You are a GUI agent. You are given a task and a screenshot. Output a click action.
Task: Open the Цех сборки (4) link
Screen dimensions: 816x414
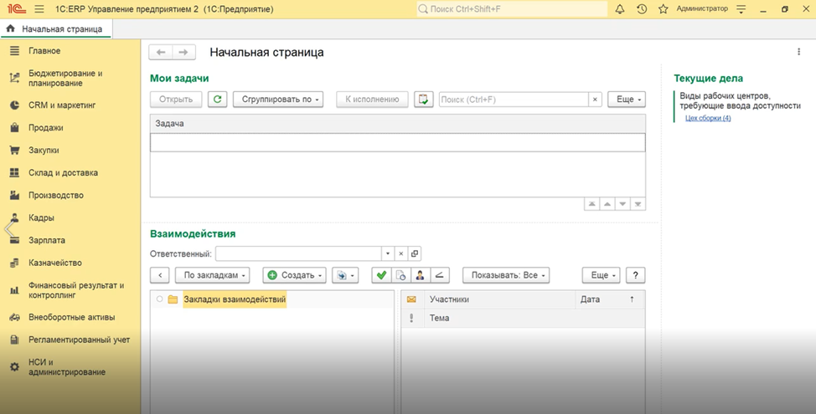pyautogui.click(x=708, y=118)
